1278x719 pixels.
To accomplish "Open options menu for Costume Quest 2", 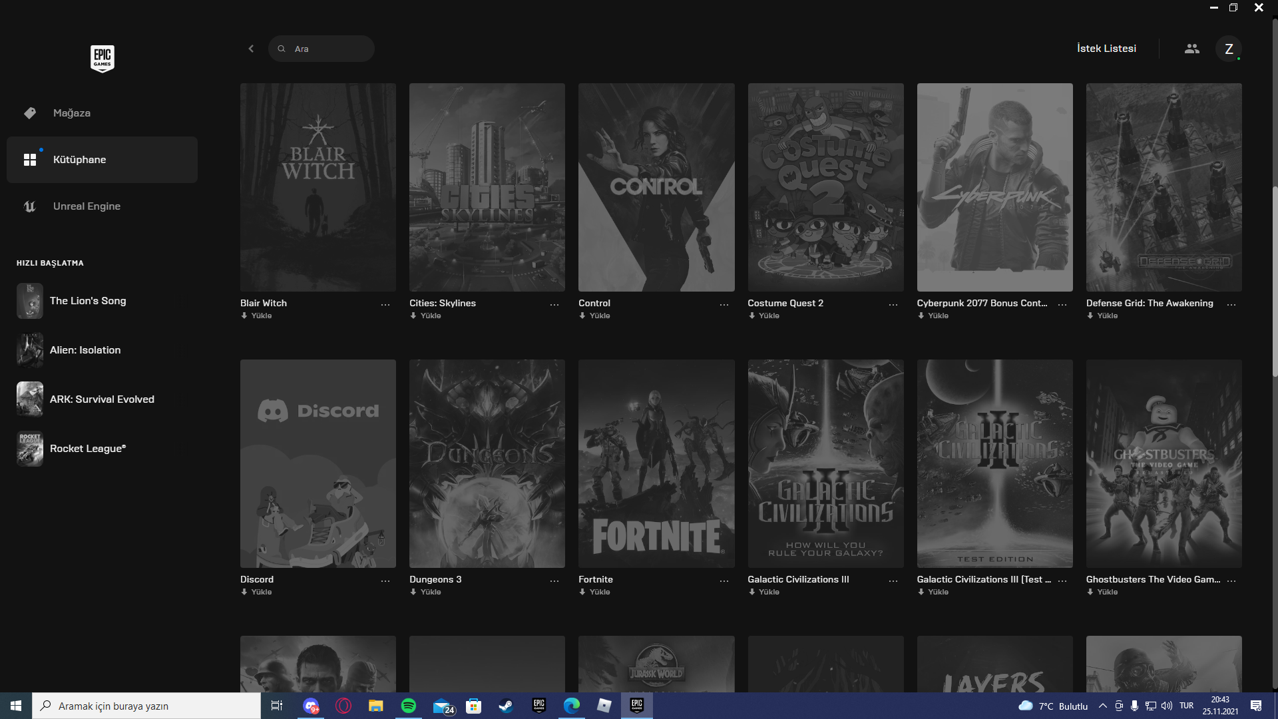I will tap(893, 304).
